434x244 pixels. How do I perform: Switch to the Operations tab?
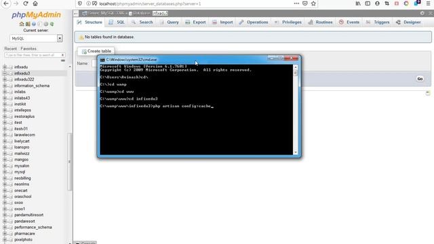[254, 22]
